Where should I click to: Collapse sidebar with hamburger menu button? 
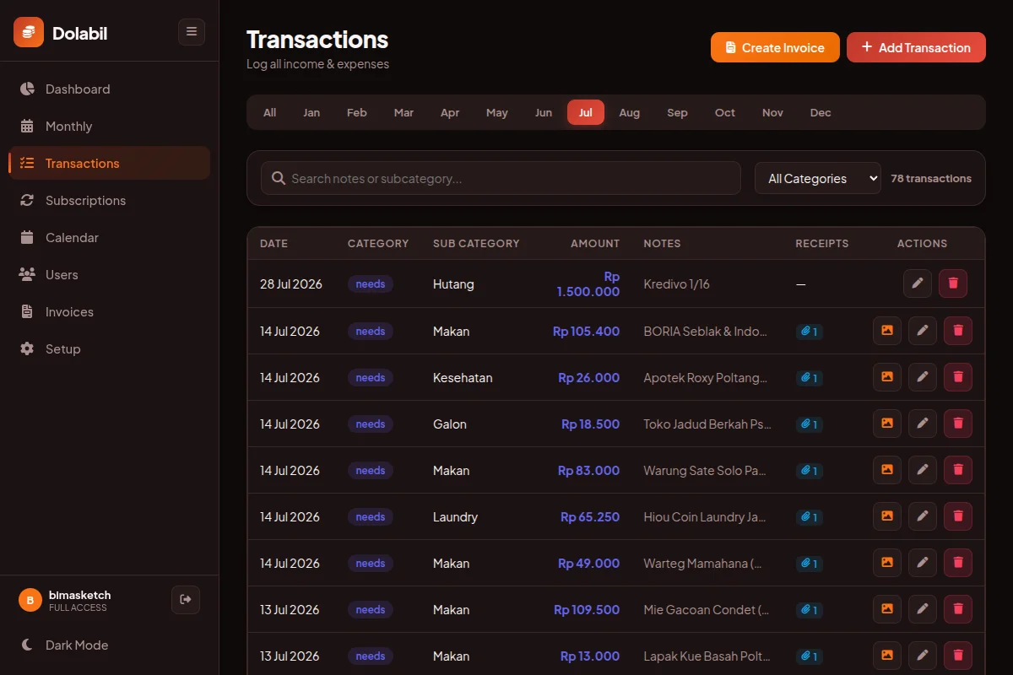pos(192,32)
